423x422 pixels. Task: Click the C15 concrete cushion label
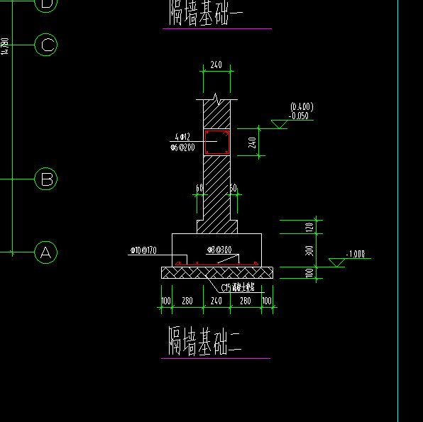click(238, 288)
